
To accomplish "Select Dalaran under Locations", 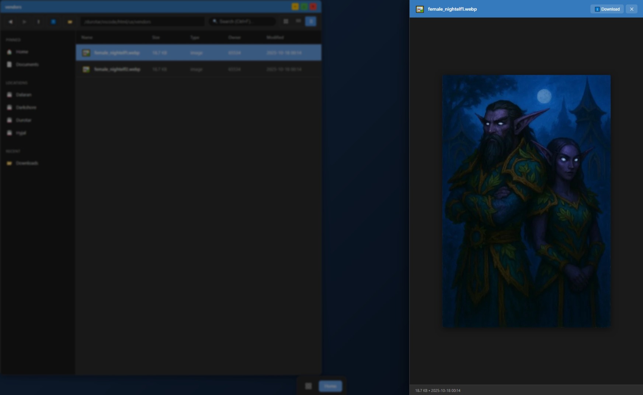I will 23,95.
